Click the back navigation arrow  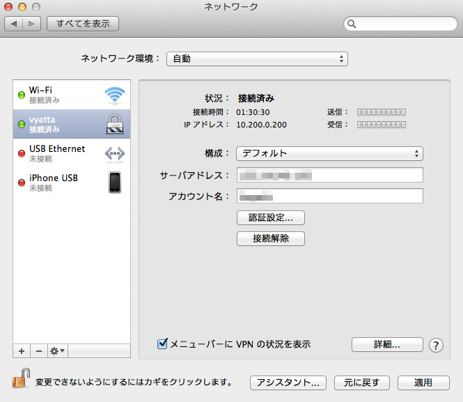click(14, 24)
